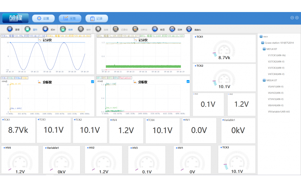
Task: Click the 拓补 topology toolbar icon
Action: click(45, 29)
